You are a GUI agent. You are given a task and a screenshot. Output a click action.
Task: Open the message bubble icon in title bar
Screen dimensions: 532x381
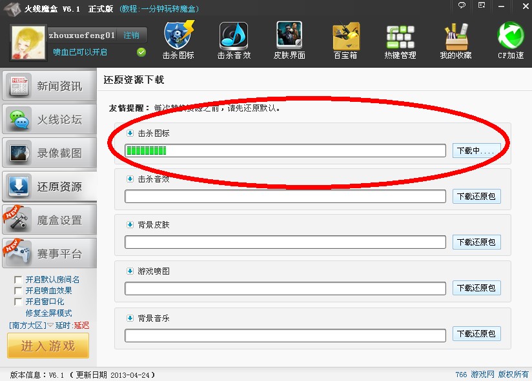click(x=462, y=5)
